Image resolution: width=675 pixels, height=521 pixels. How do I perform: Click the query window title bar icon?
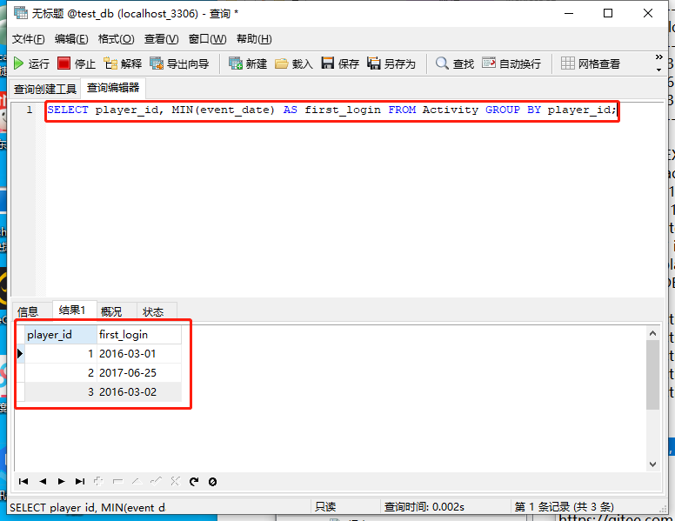21,13
